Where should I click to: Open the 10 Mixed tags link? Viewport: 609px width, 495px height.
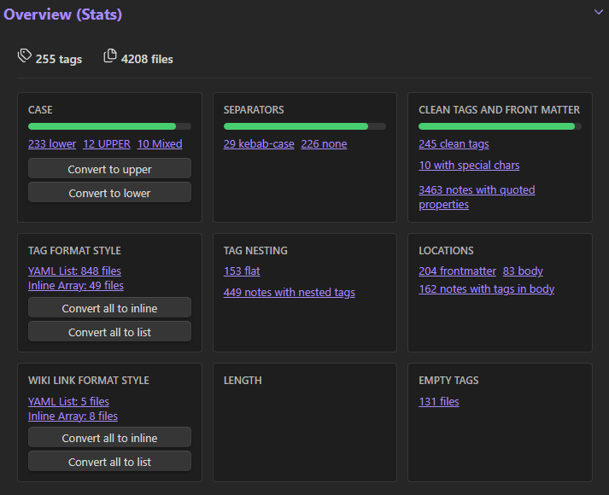(x=160, y=144)
